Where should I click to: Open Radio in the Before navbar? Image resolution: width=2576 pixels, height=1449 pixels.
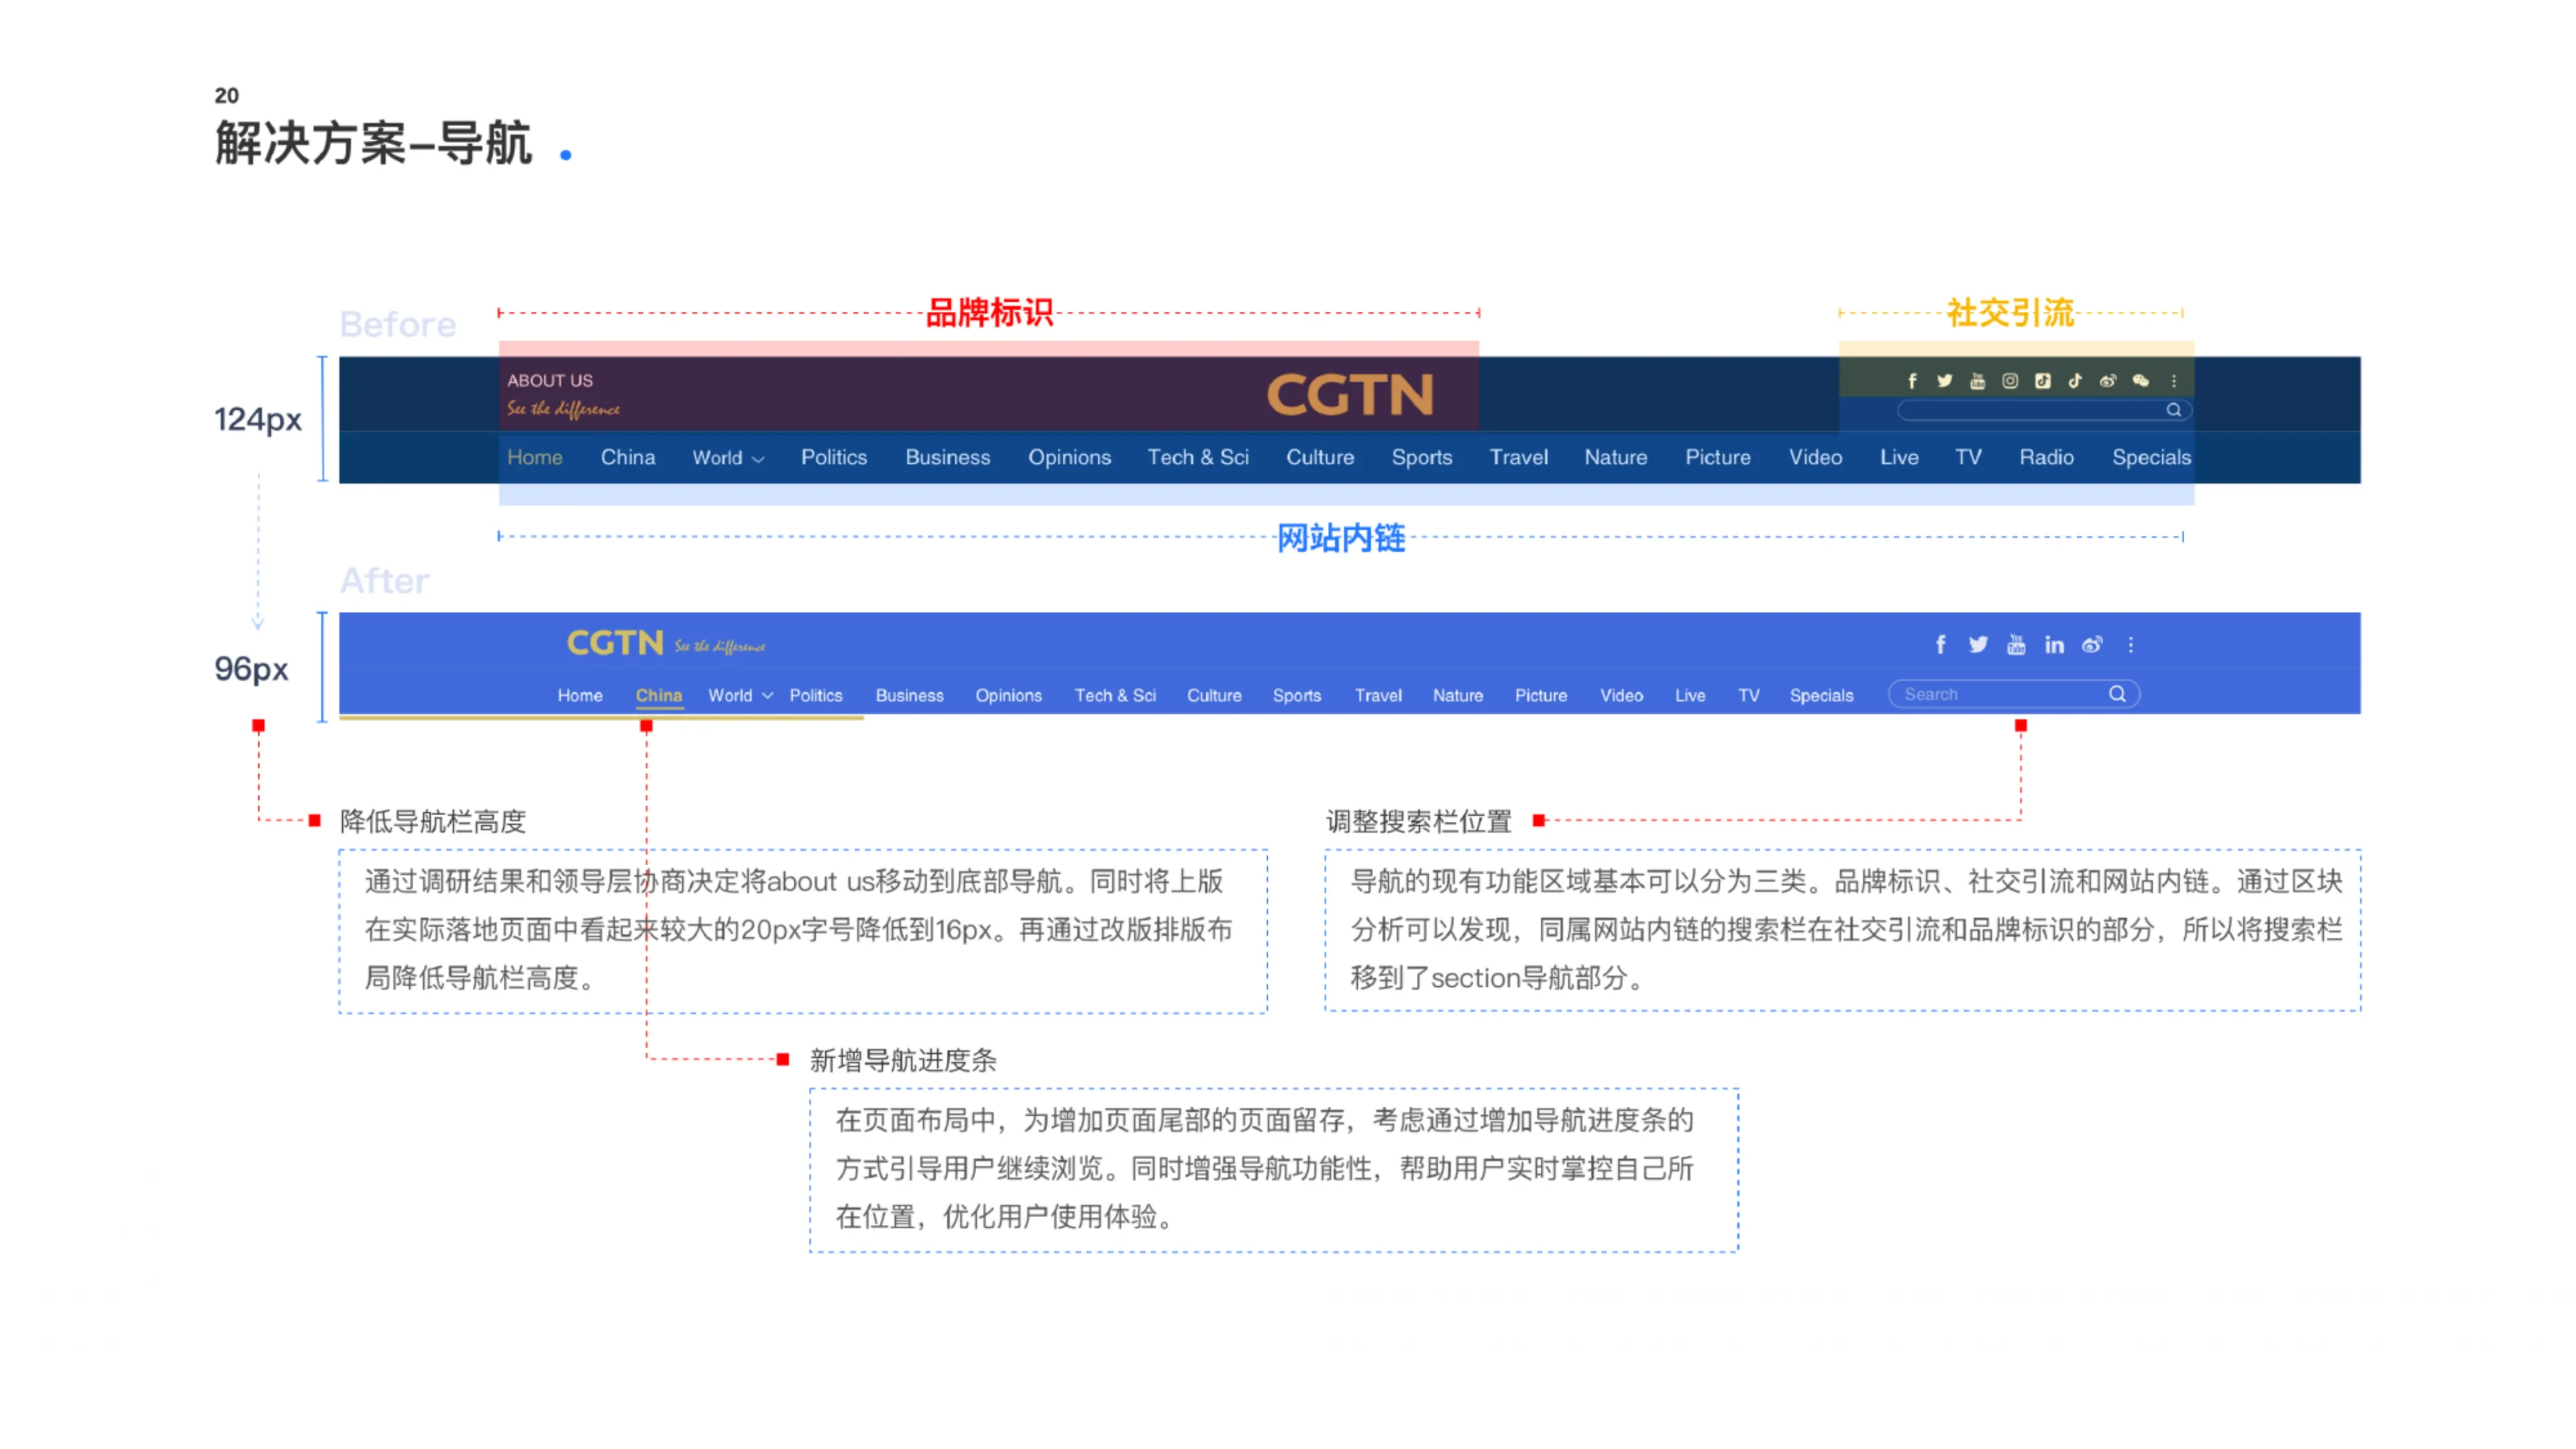2046,457
